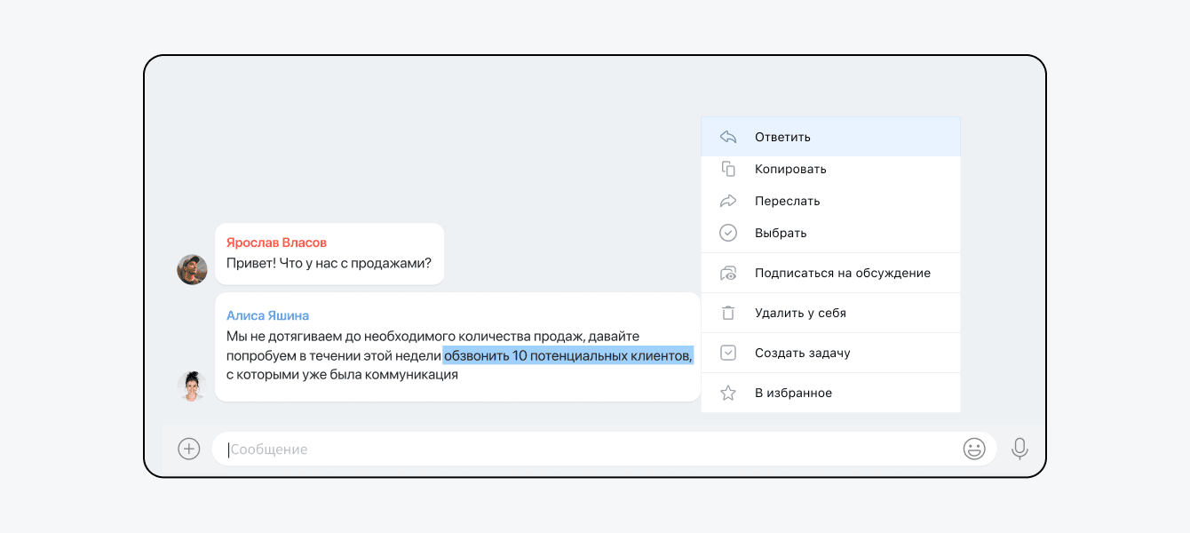
Task: Click the sender name Алиса Яшина
Action: (x=267, y=315)
